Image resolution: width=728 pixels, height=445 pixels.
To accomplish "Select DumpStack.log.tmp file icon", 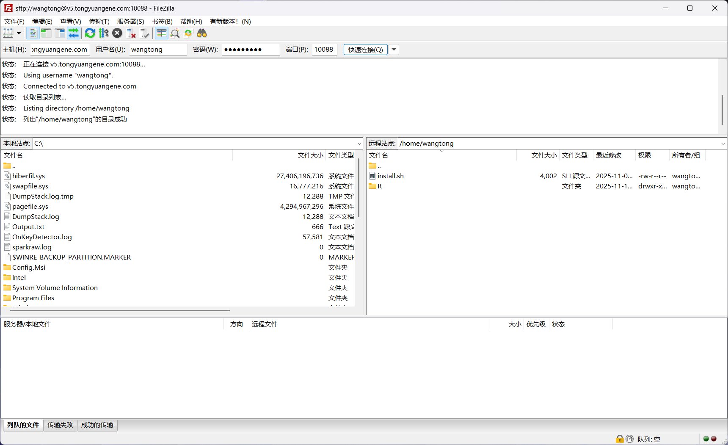I will [7, 196].
